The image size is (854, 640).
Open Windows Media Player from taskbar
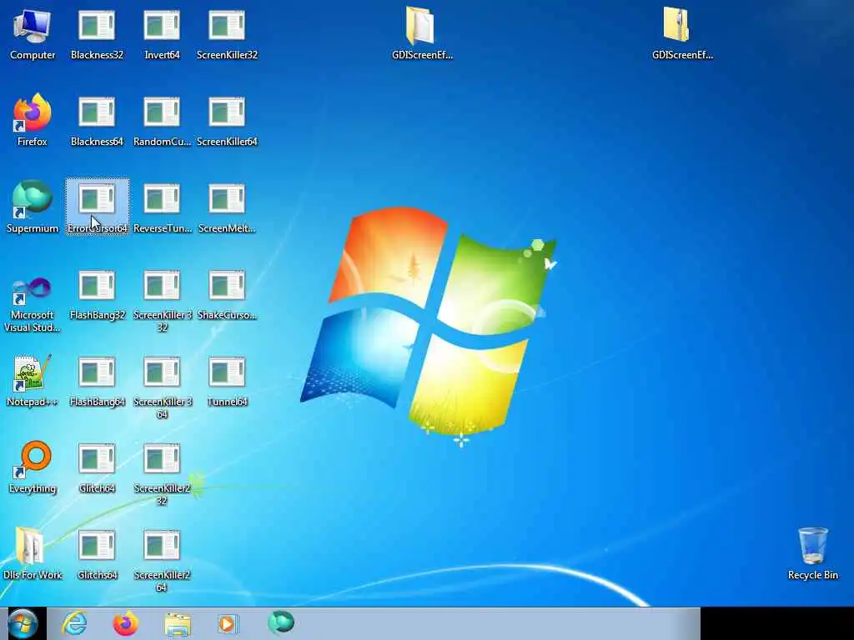pos(227,623)
